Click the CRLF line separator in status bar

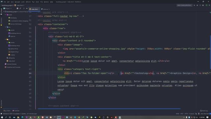click(182, 114)
